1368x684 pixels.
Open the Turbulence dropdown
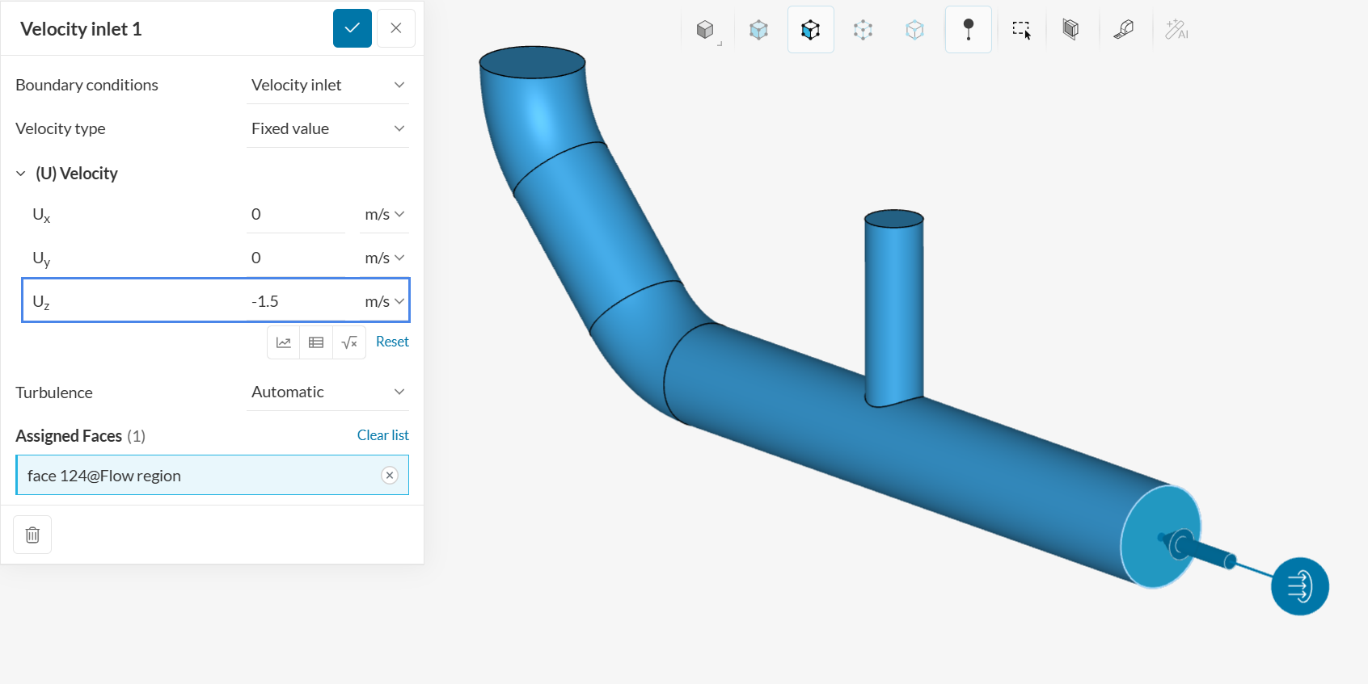tap(327, 392)
